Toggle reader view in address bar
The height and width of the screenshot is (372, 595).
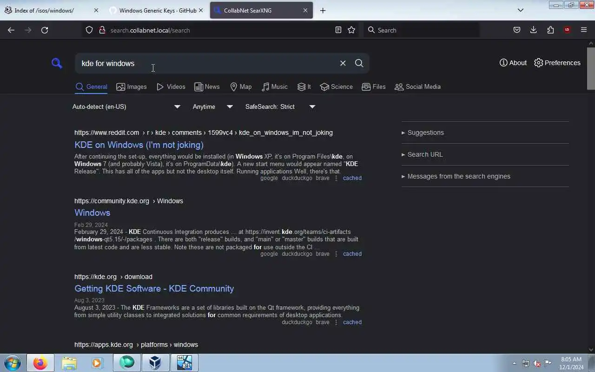[338, 30]
